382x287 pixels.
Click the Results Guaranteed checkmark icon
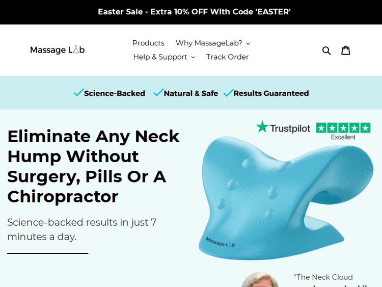tap(229, 93)
